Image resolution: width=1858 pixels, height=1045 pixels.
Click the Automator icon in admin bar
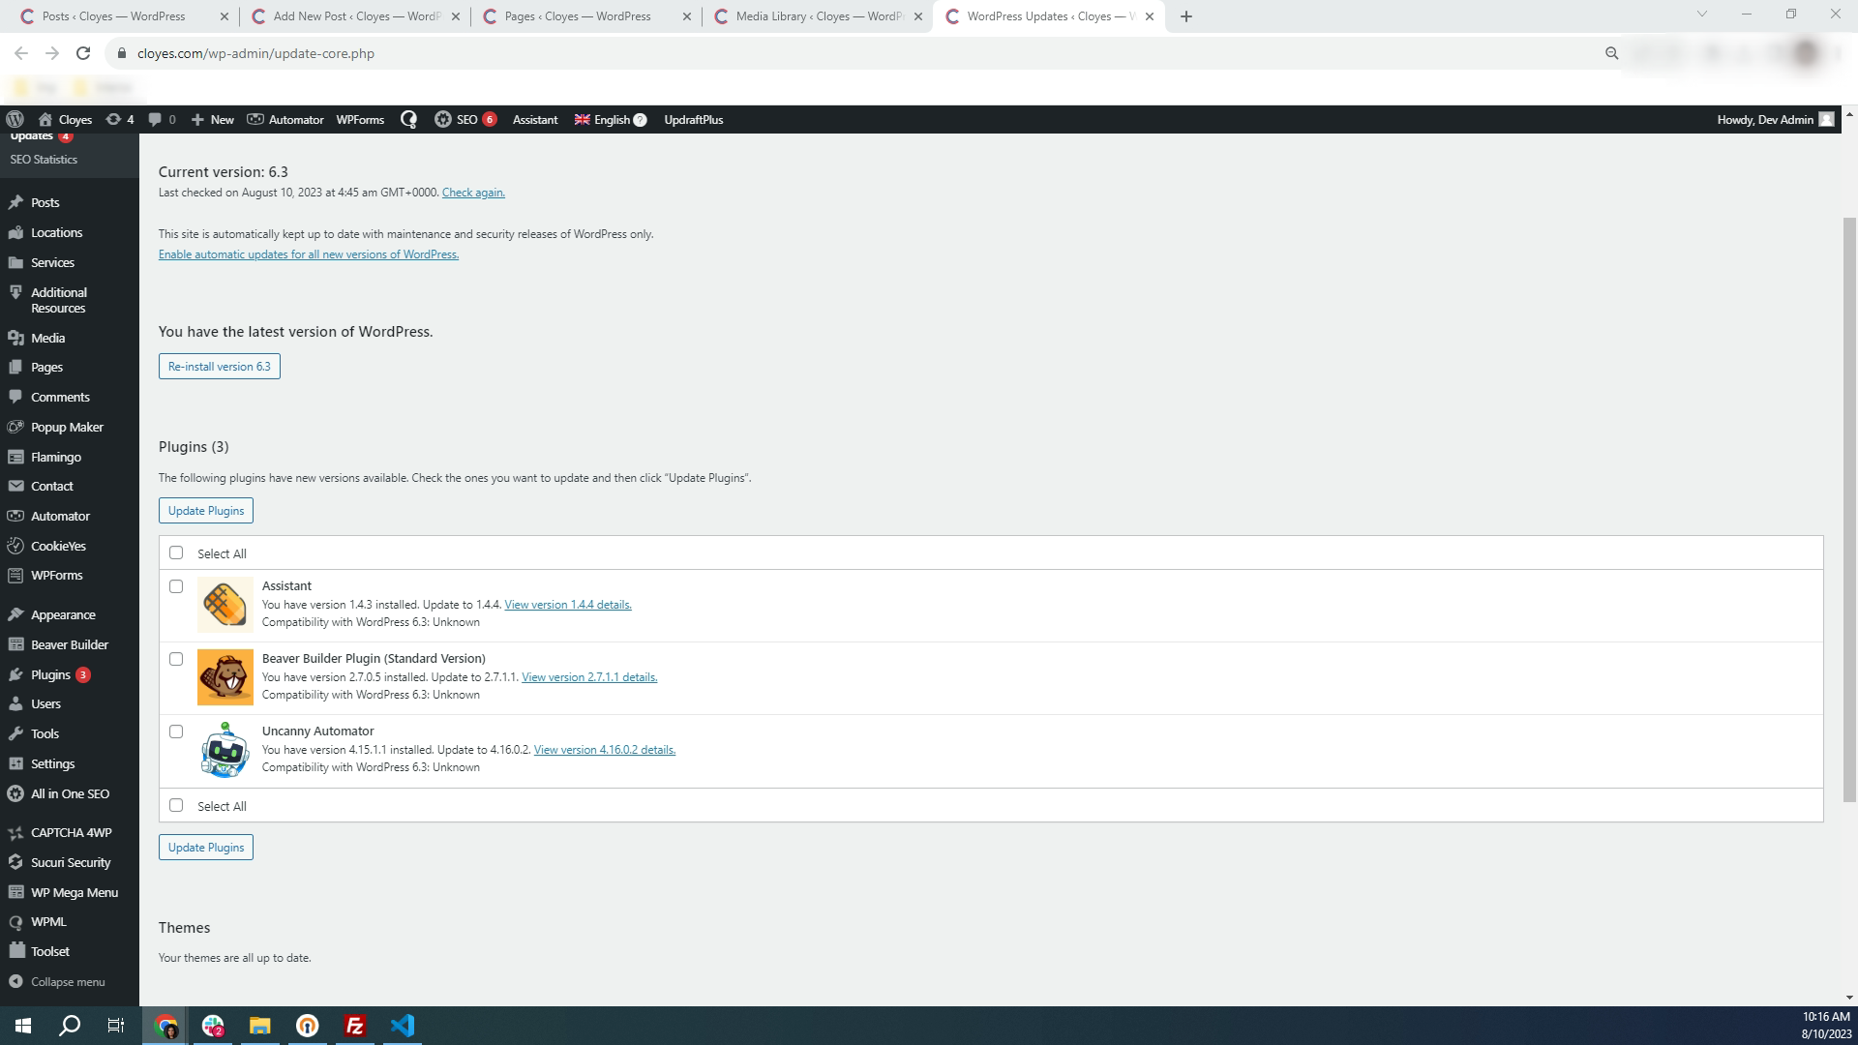[255, 119]
